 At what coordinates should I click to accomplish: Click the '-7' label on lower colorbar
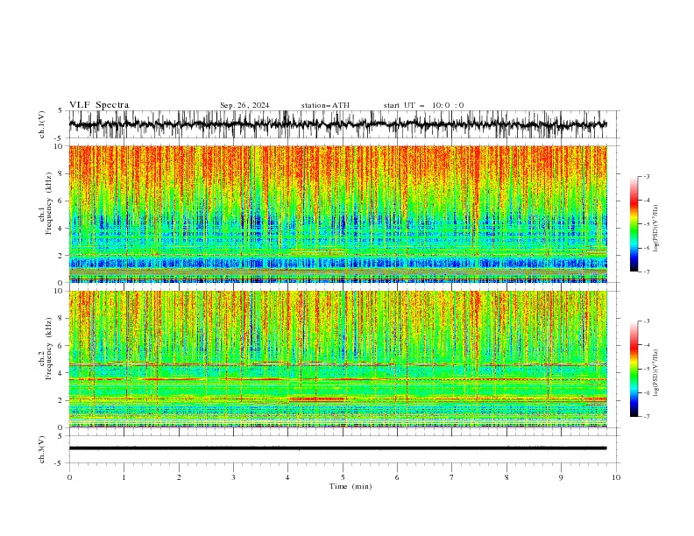[646, 416]
